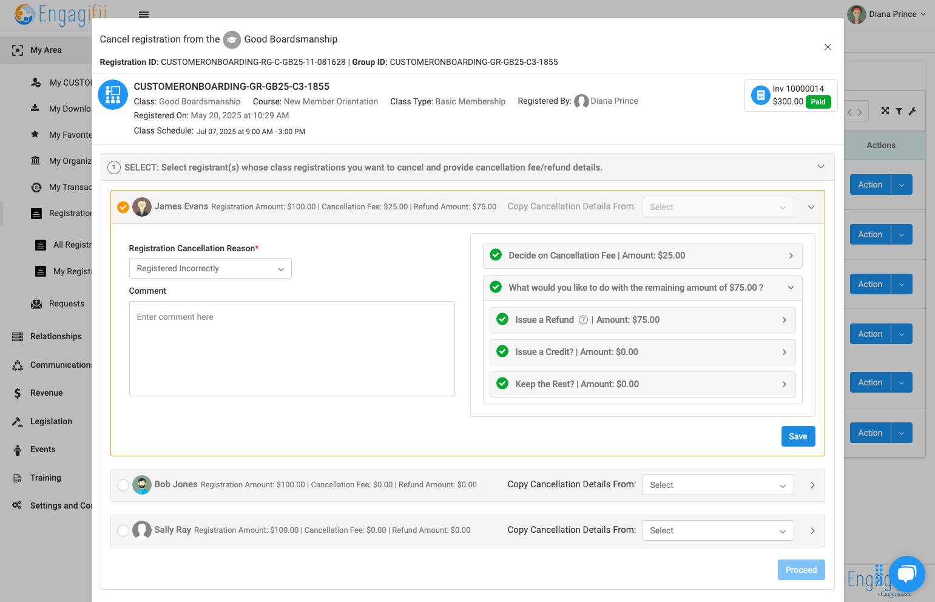The height and width of the screenshot is (602, 935).
Task: Open the chat support bubble
Action: [x=906, y=573]
